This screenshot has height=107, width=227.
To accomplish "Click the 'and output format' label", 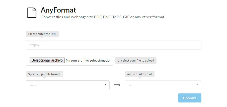I will click(140, 74).
